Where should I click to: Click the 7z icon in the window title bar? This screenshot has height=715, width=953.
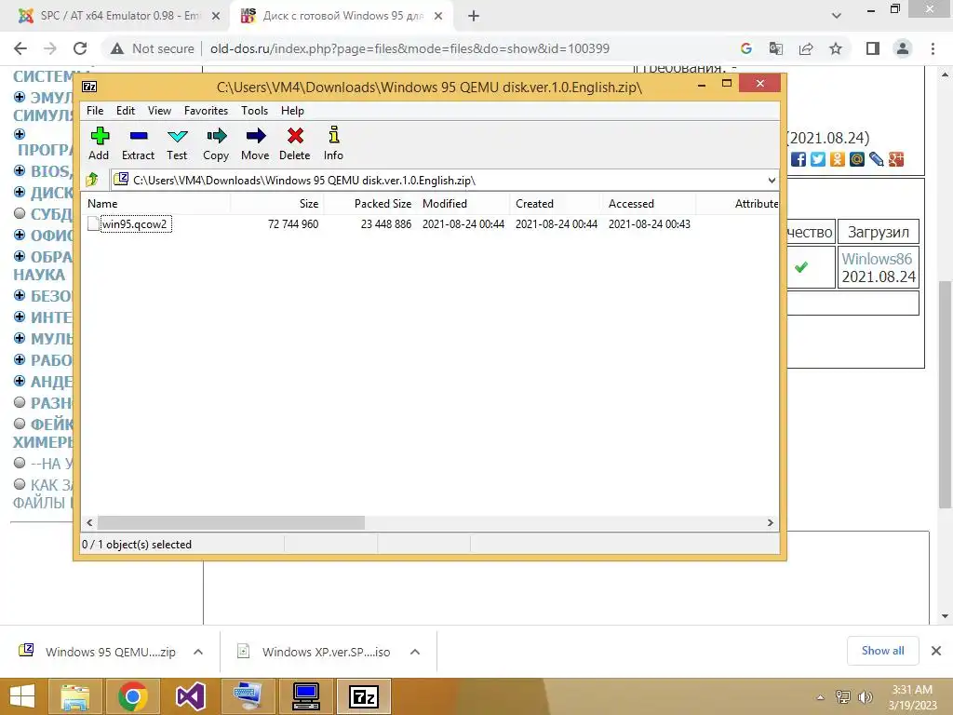click(89, 87)
